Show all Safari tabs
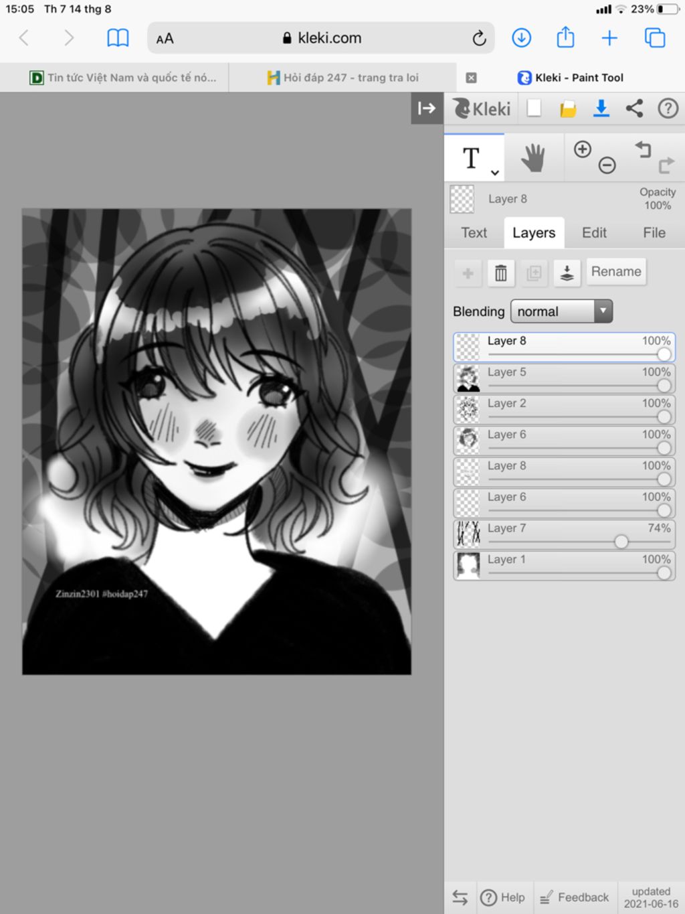Image resolution: width=685 pixels, height=914 pixels. click(655, 37)
